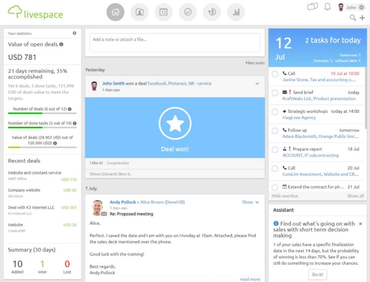Open the Home dashboard icon
Viewport: 370px width, 282px height.
coord(115,12)
